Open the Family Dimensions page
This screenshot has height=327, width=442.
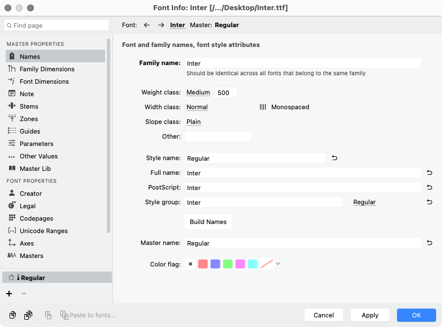pos(55,69)
